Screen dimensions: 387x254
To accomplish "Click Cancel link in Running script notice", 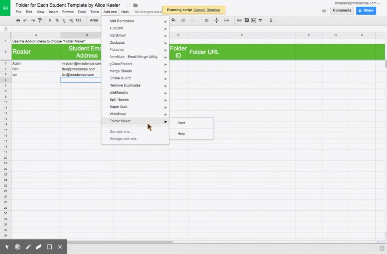I will [199, 10].
